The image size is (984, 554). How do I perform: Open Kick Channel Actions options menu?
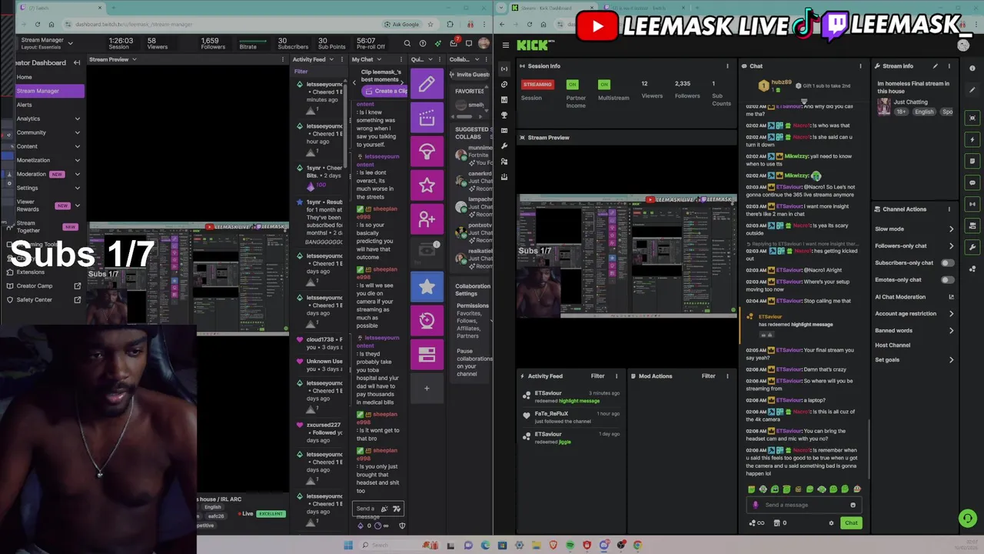tap(949, 209)
